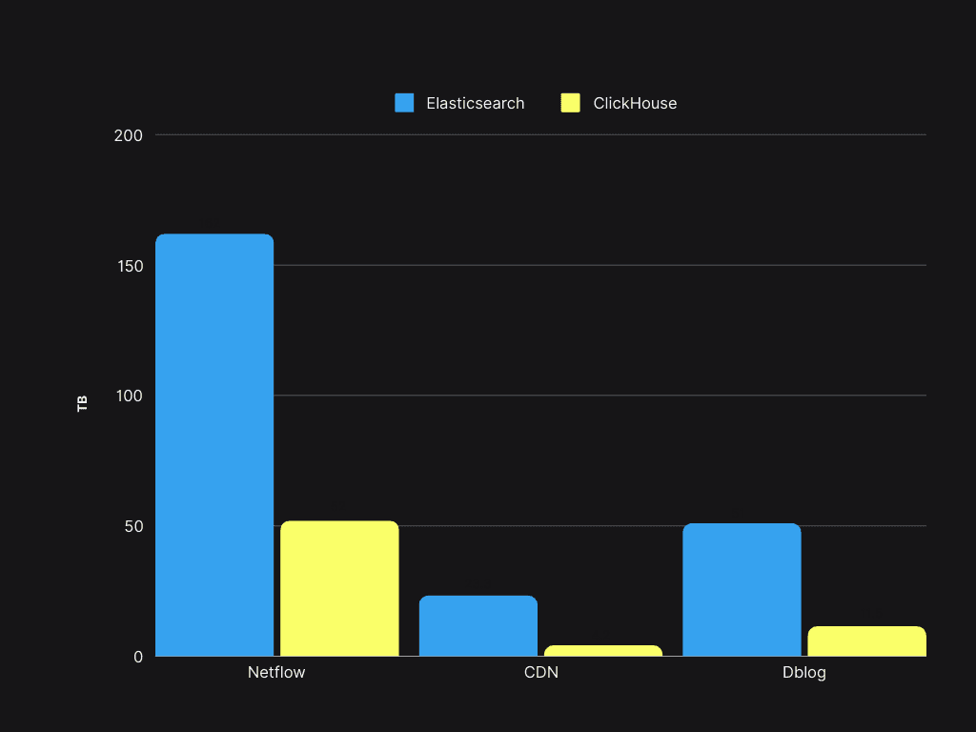The height and width of the screenshot is (732, 976).
Task: Toggle the ClickHouse legend label
Action: 635,103
